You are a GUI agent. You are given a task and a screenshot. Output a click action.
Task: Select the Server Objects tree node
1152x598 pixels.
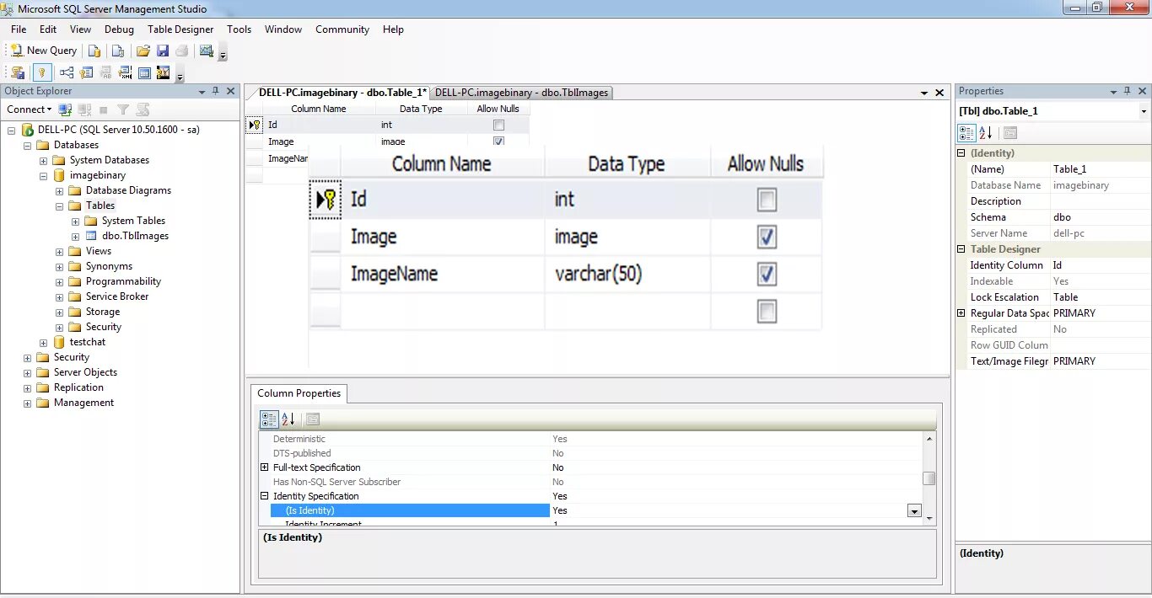(85, 372)
